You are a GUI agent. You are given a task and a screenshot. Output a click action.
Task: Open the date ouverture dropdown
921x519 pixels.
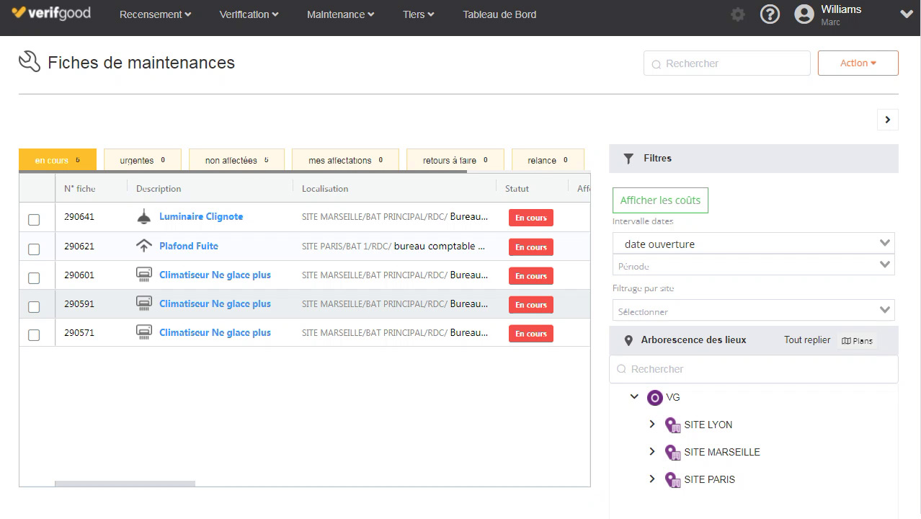point(753,244)
